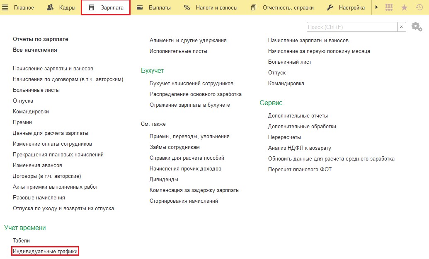Viewport: 429px width, 259px height.
Task: Open Распределение основного заработка
Action: click(195, 94)
